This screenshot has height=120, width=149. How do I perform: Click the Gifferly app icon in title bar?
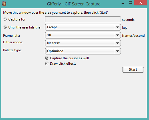[4, 4]
